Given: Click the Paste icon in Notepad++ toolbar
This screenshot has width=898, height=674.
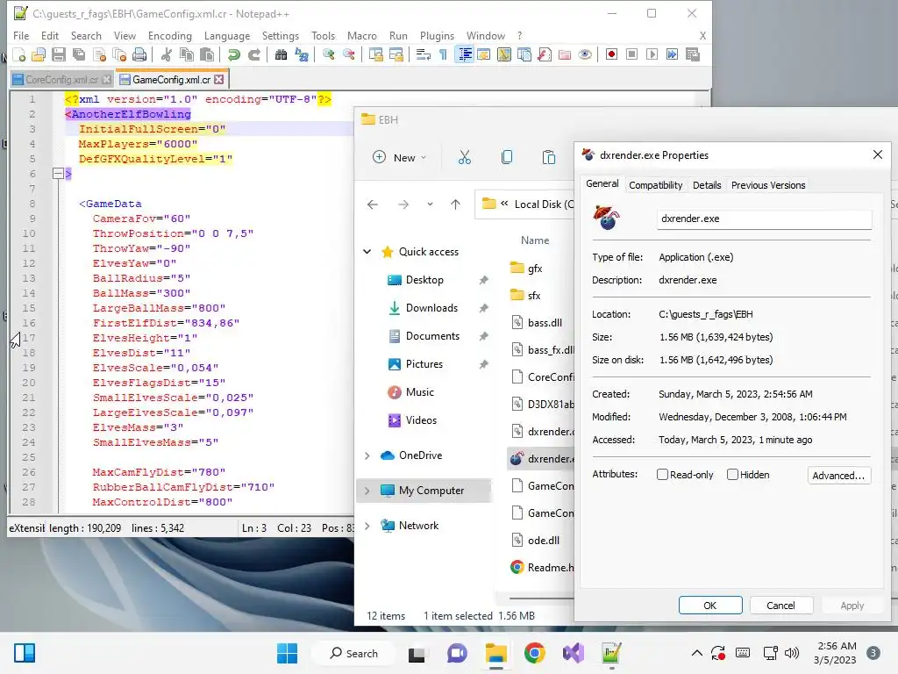Looking at the screenshot, I should [x=207, y=54].
